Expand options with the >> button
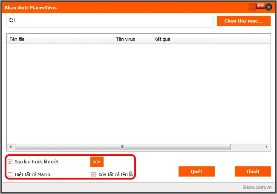 coord(97,162)
